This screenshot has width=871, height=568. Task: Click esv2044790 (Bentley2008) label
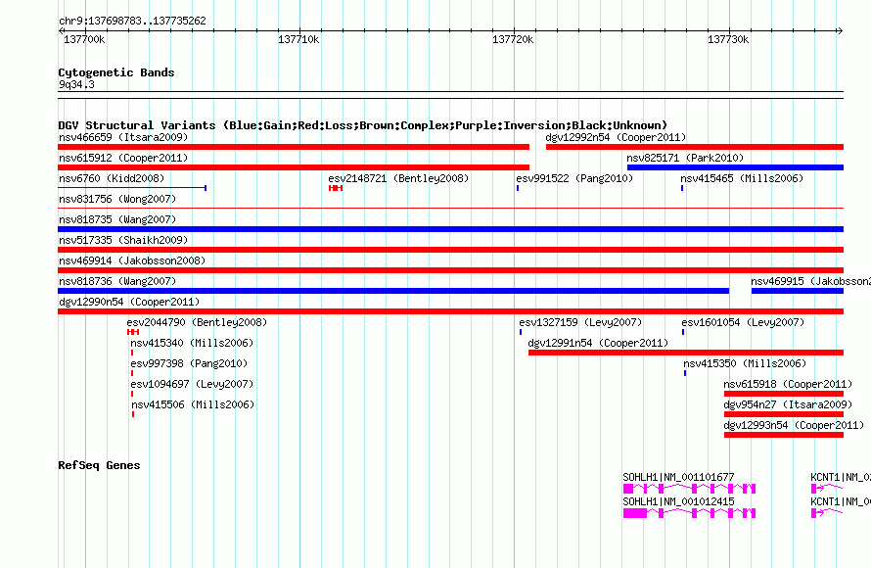coord(197,322)
